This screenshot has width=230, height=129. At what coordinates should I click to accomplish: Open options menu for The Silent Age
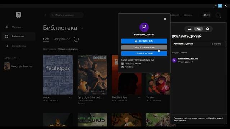pyautogui.click(x=139, y=97)
